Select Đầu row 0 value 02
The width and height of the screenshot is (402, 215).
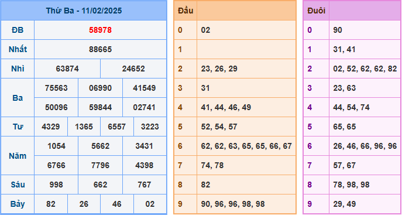click(205, 30)
